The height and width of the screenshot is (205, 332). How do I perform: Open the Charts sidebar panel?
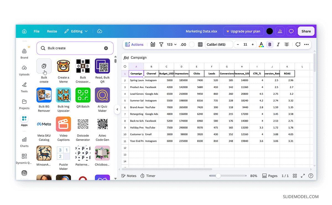[24, 142]
